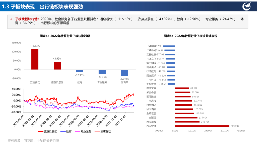Click the company label 创业黑马

click(151, 67)
